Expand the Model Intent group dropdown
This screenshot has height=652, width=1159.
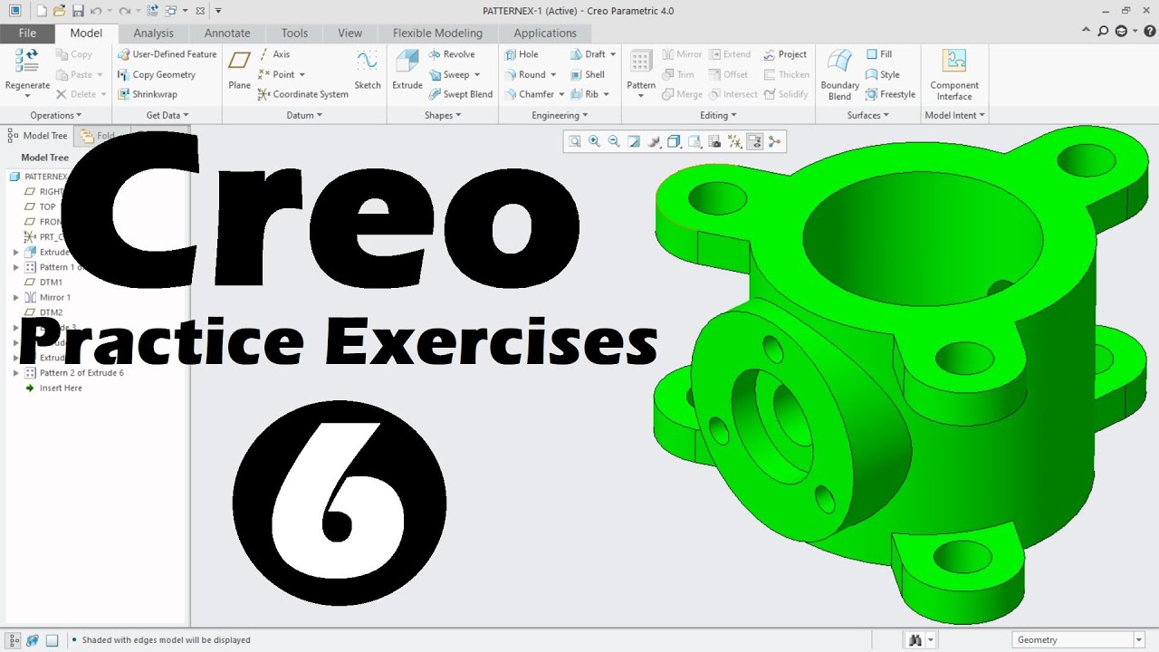click(955, 115)
